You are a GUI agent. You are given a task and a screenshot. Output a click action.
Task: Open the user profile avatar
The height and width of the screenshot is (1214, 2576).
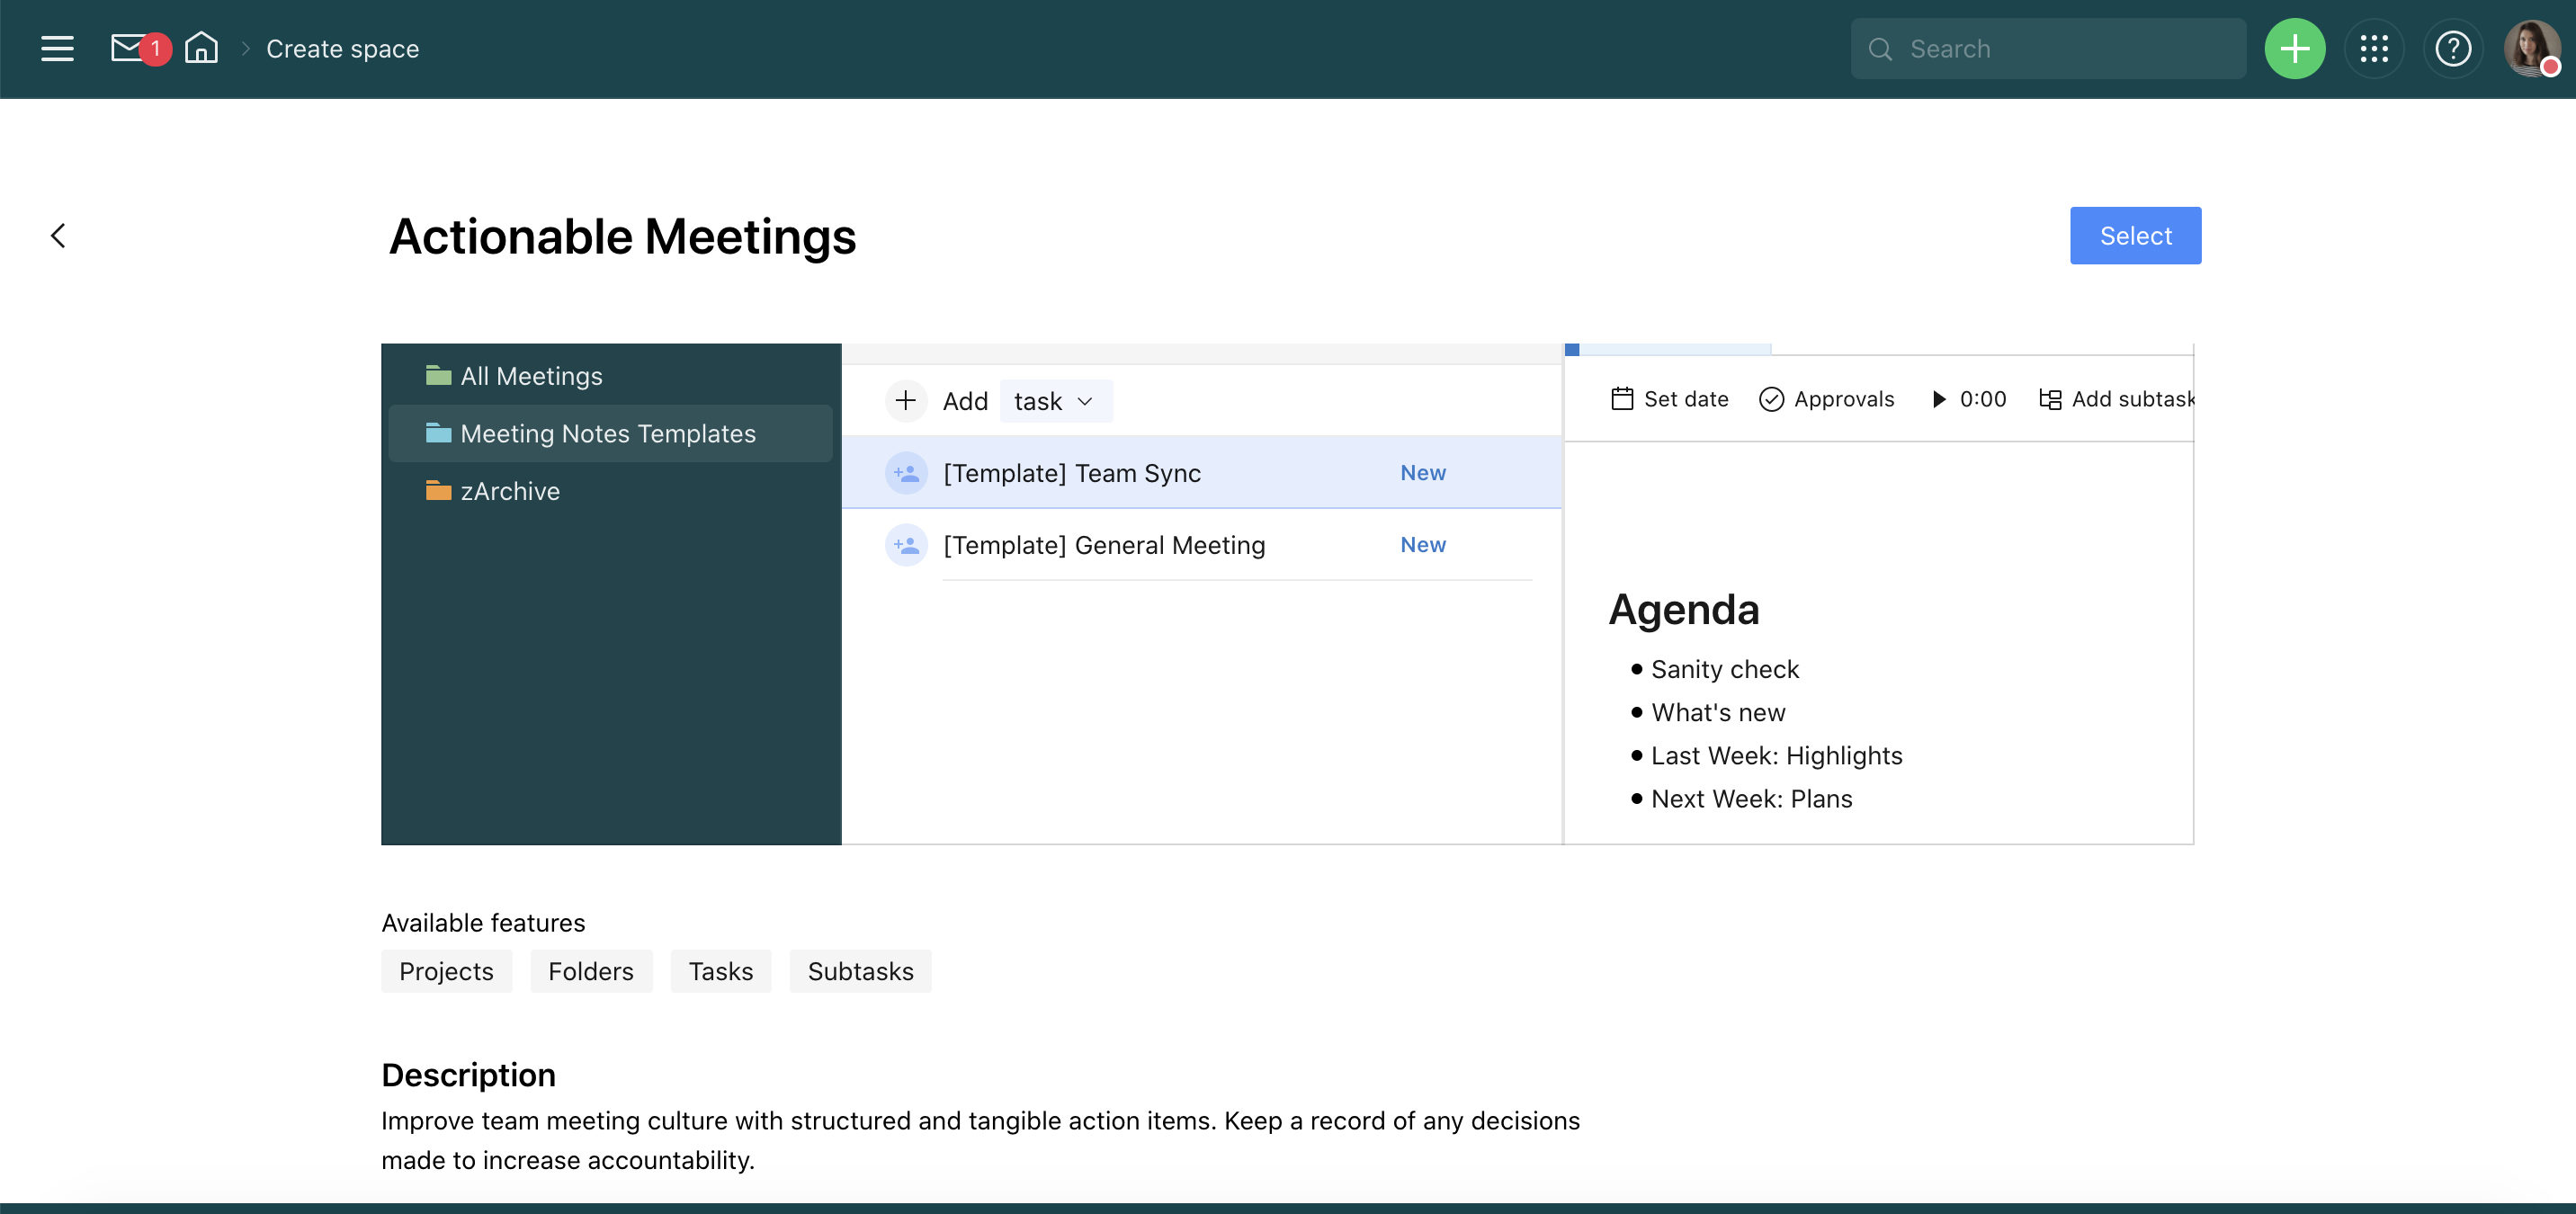2530,48
